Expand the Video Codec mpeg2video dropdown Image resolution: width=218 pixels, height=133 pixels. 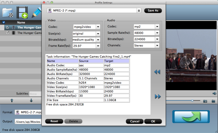pyautogui.click(x=98, y=26)
